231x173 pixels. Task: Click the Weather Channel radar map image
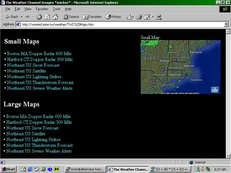pyautogui.click(x=180, y=67)
